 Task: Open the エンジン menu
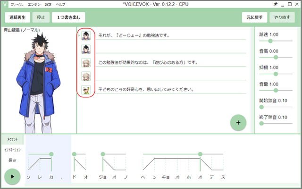(34, 4)
